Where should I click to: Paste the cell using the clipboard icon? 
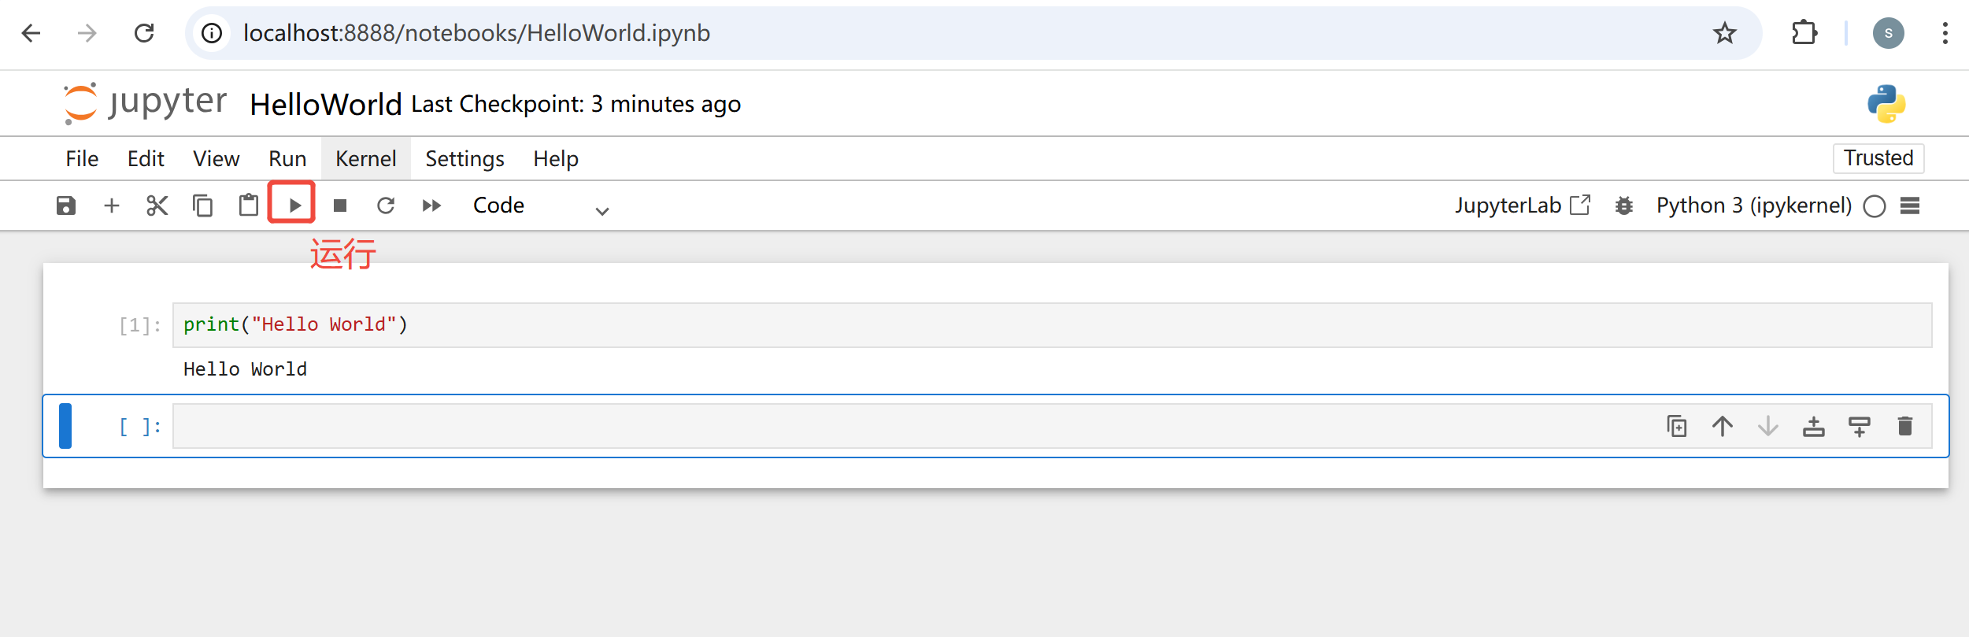[249, 206]
